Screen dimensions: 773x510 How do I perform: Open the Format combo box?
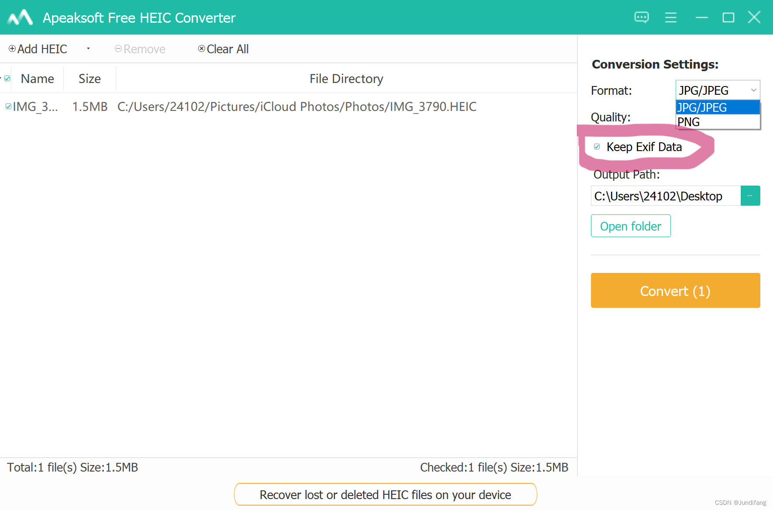click(718, 90)
